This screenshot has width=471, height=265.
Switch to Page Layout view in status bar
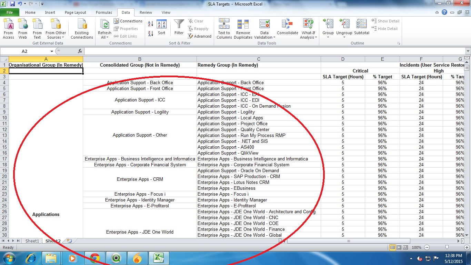coord(399,247)
